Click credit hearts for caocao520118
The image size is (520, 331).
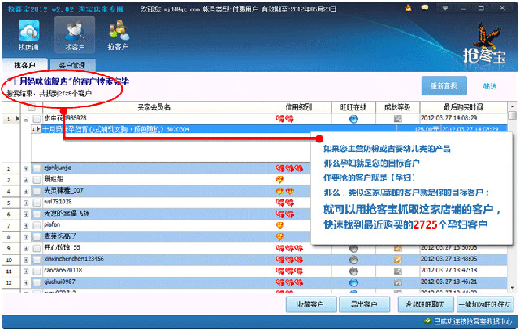click(289, 271)
